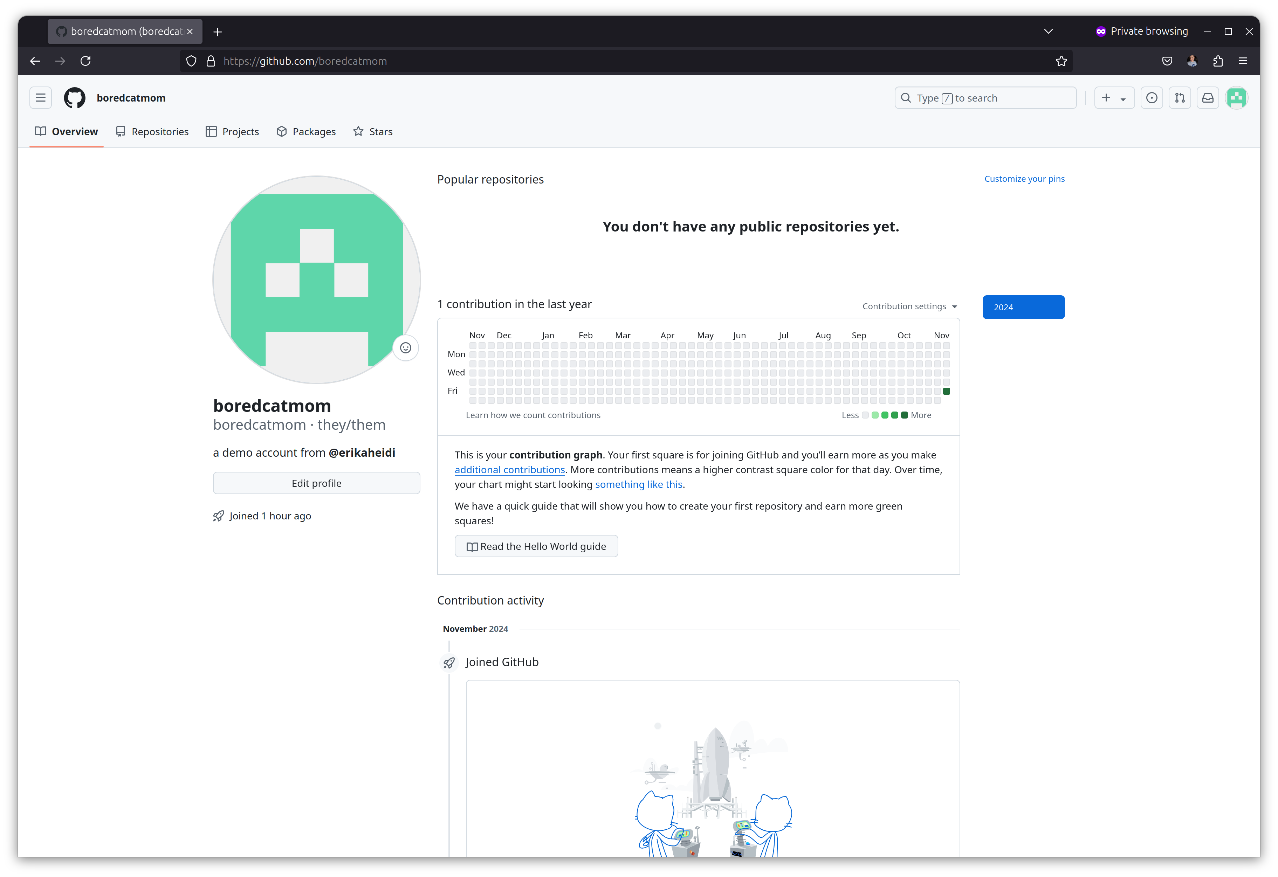Open the Firefox Pocket save icon
The height and width of the screenshot is (877, 1278).
pyautogui.click(x=1167, y=61)
